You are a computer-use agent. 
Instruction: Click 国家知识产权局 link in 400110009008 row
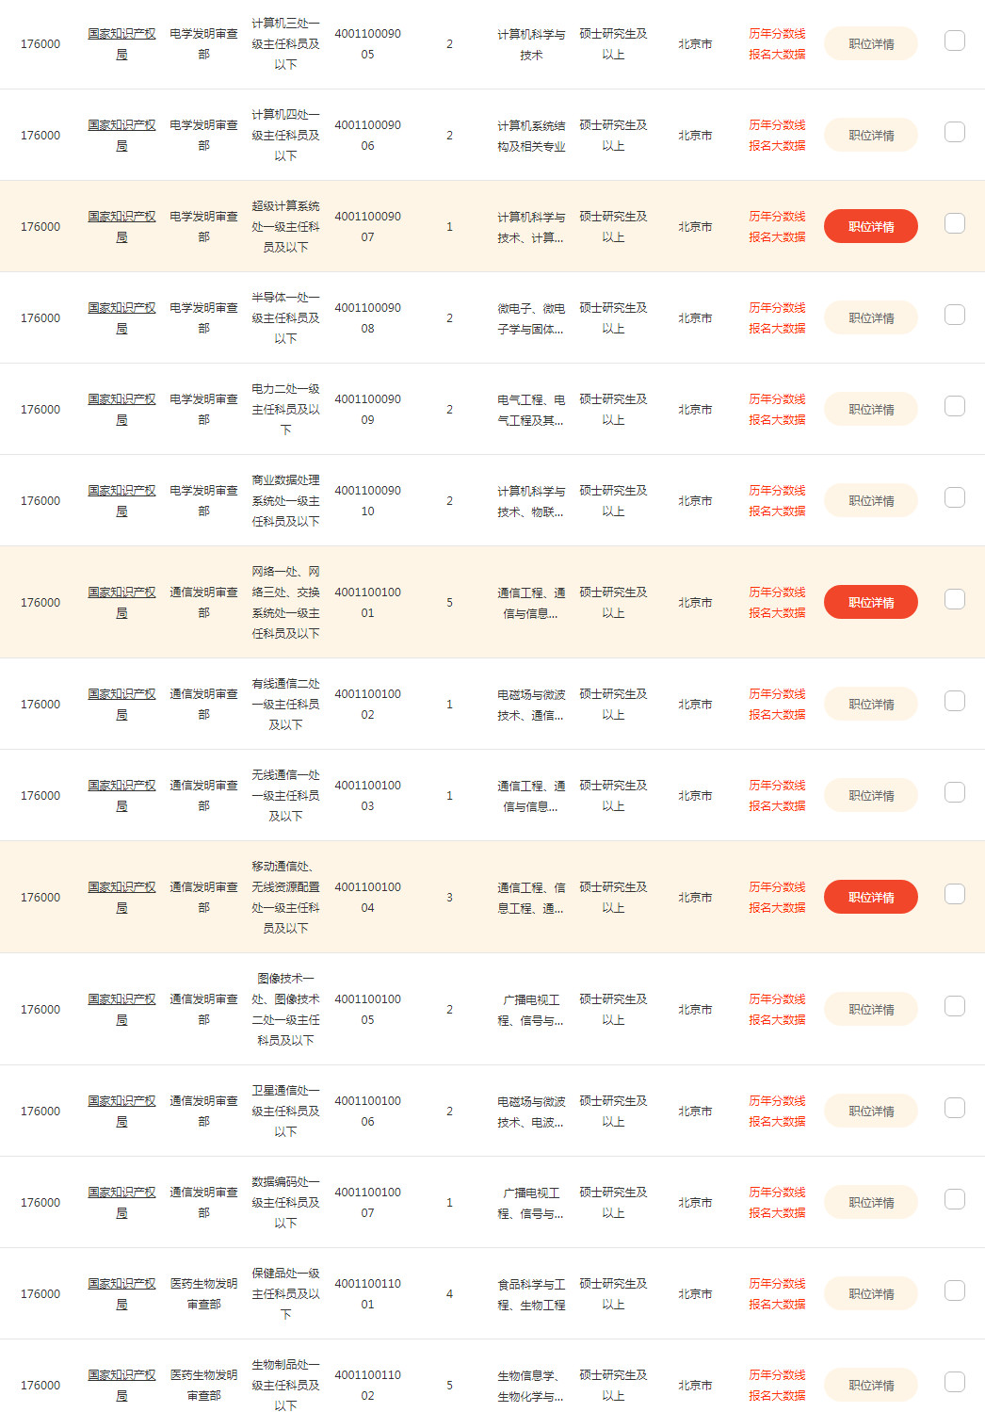(122, 317)
